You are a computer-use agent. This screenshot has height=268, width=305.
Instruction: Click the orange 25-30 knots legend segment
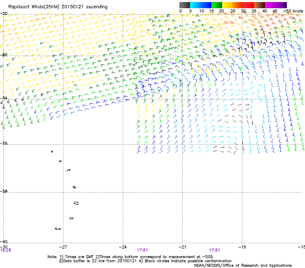[238, 5]
